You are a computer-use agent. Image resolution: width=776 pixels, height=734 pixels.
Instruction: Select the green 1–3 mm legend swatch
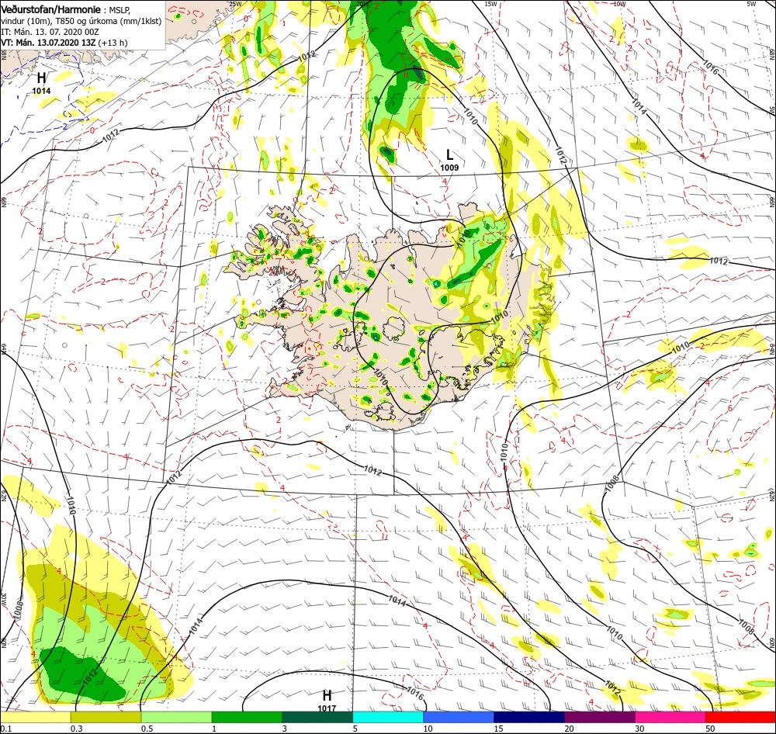pyautogui.click(x=247, y=717)
